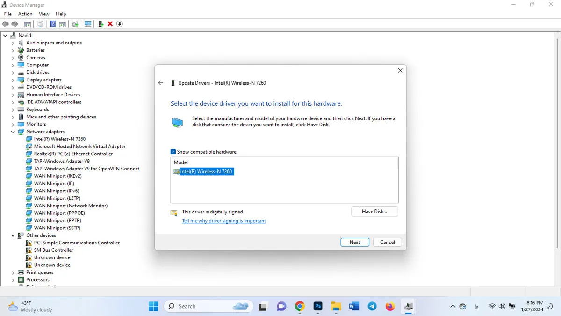The width and height of the screenshot is (561, 316).
Task: Select WAN Miniport (SSTP)
Action: click(x=57, y=228)
